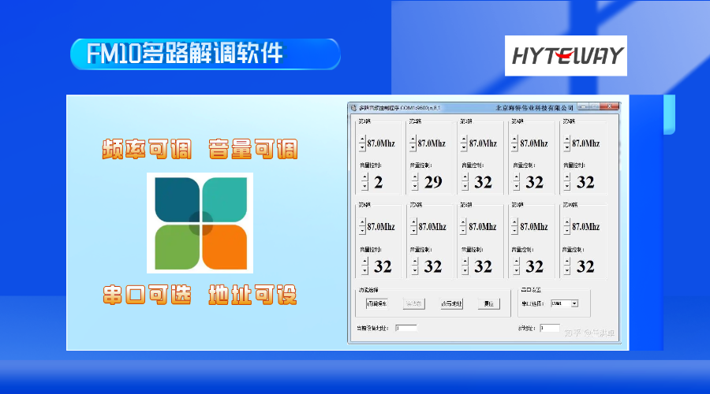The width and height of the screenshot is (710, 394).
Task: Click the four-leaf colored logo image
Action: pos(200,223)
